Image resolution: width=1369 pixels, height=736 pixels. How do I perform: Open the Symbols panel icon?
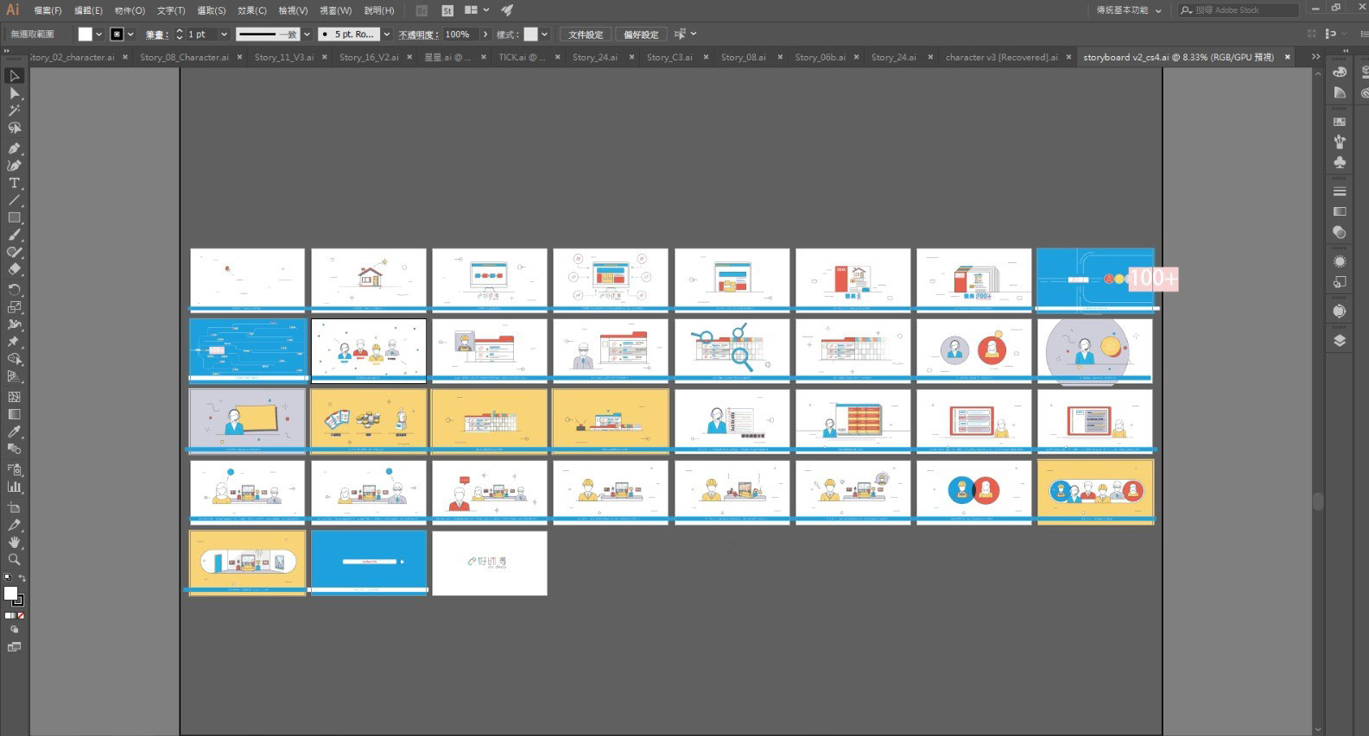[1340, 161]
